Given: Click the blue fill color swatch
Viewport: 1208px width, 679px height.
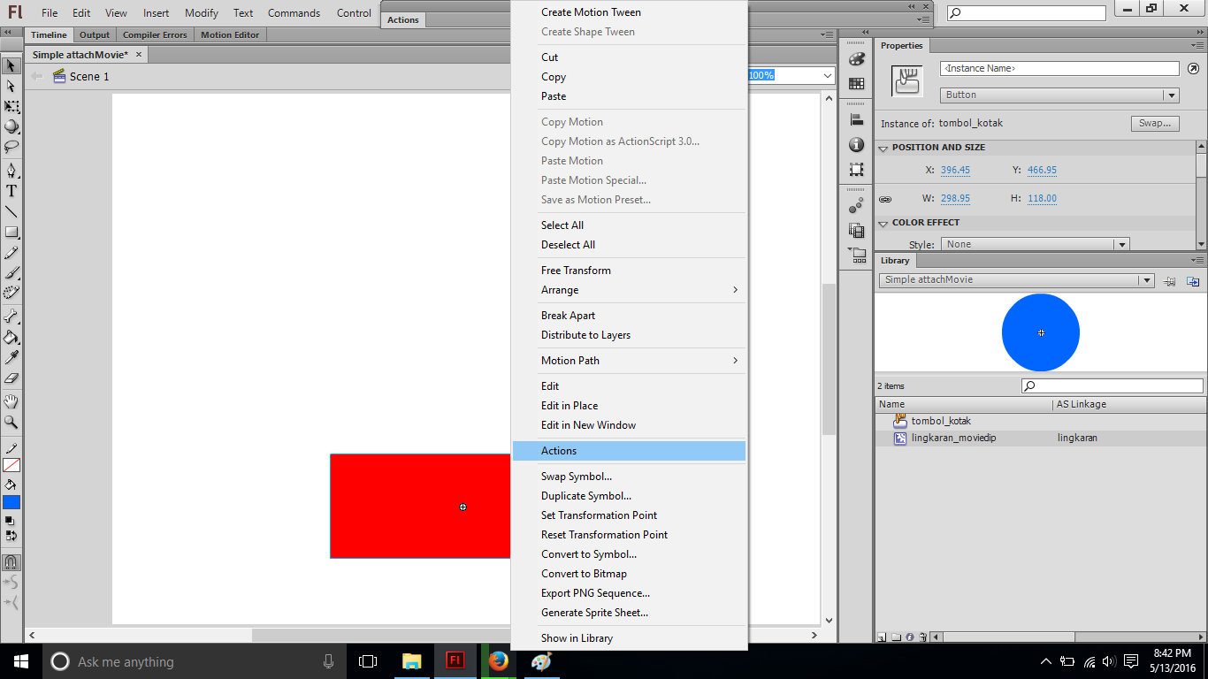Looking at the screenshot, I should click(11, 502).
